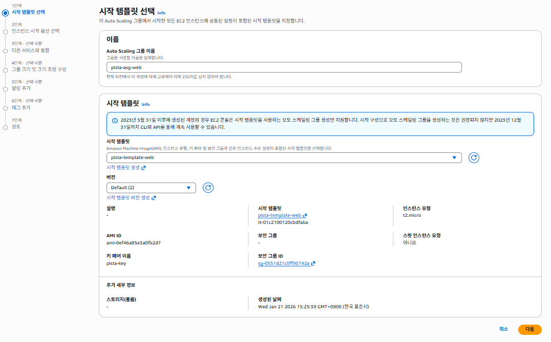
Task: Select step 2 인스턴스 시작 옵션 선택 radio
Action: point(5,32)
